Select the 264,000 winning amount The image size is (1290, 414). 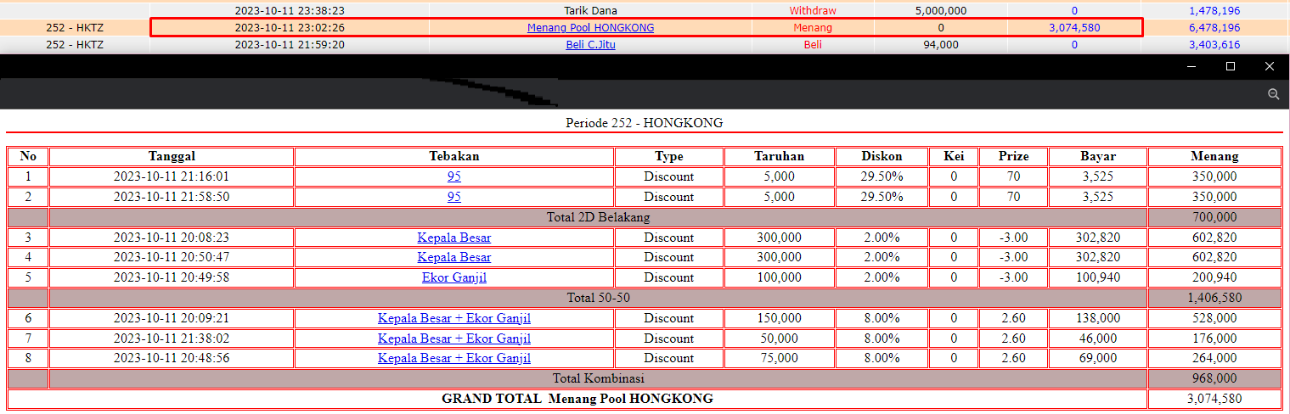click(x=1214, y=358)
